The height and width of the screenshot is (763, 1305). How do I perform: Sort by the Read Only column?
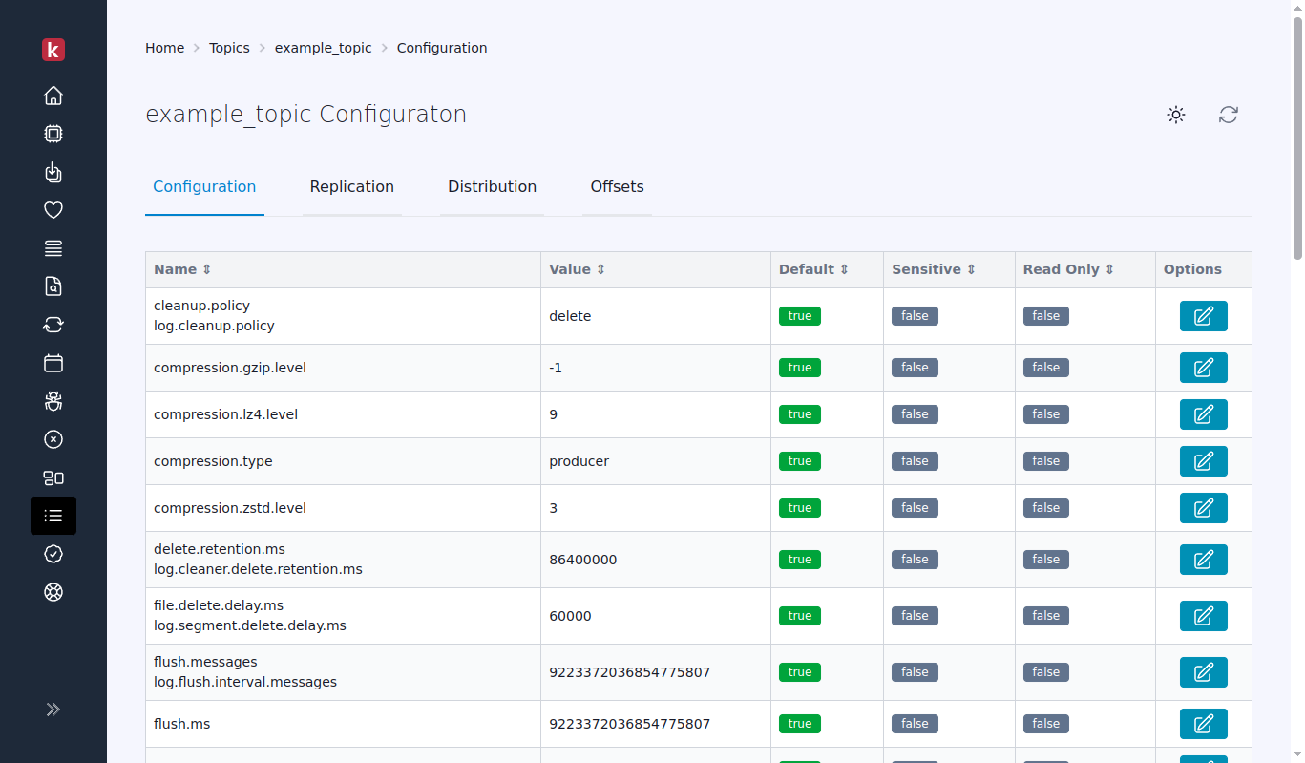[x=1068, y=269]
